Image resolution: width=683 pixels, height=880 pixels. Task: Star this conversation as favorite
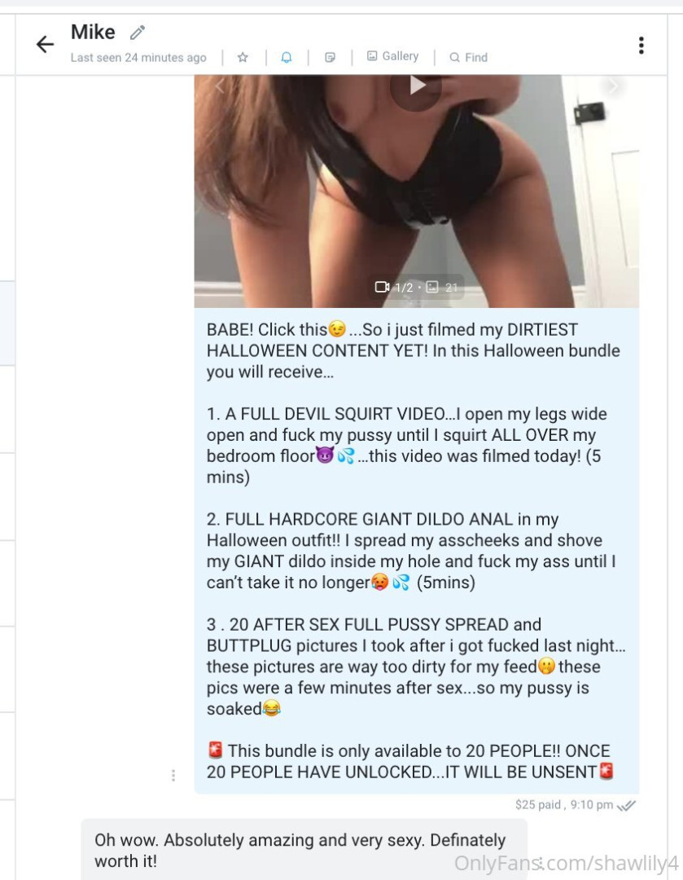(243, 57)
